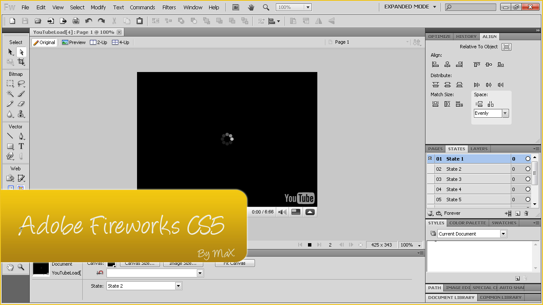
Task: Click the Fit Canvas button
Action: 235,263
